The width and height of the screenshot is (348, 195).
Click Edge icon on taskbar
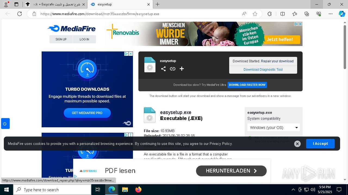coord(112,190)
